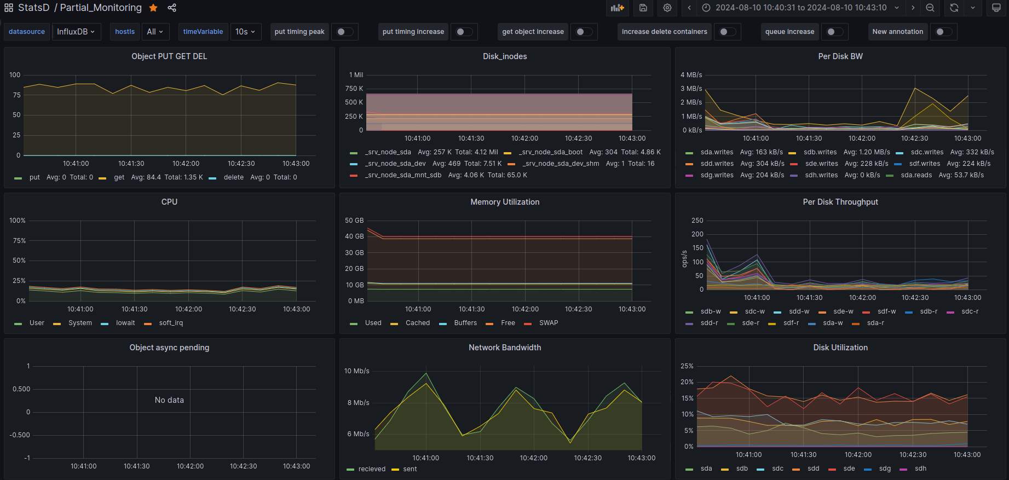Expand the timeVariable 10s dropdown

tap(245, 32)
